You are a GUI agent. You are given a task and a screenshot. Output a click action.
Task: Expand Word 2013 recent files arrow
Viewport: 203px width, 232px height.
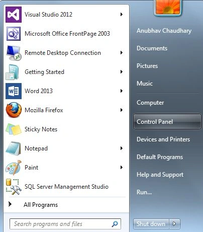[x=122, y=91]
